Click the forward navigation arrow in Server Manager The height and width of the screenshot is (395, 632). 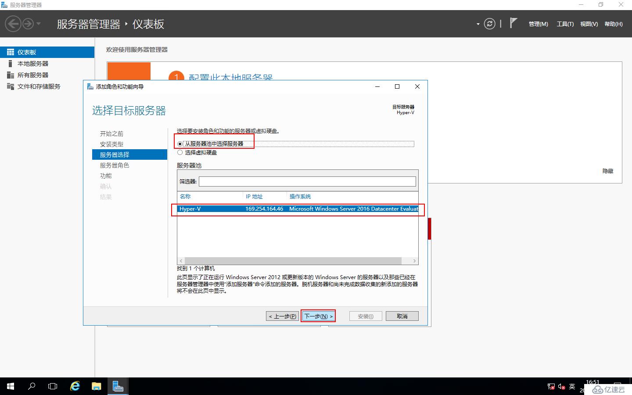(28, 24)
